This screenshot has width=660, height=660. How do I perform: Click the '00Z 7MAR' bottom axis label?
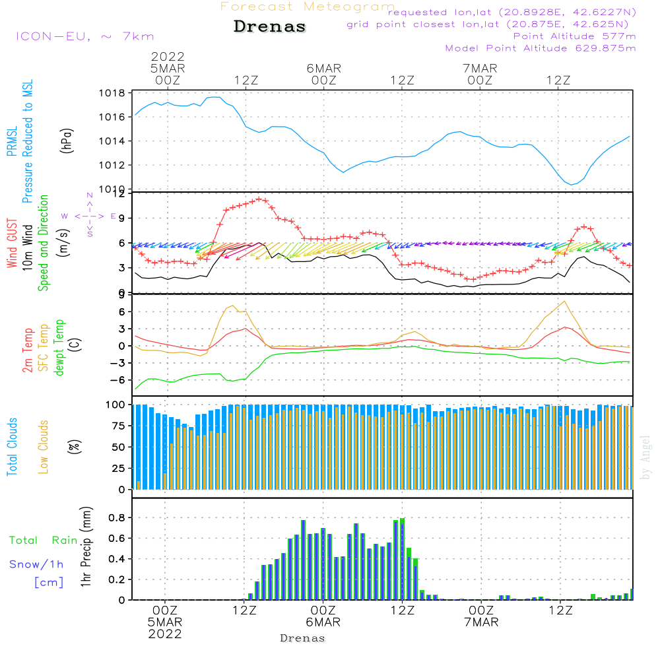pyautogui.click(x=481, y=616)
